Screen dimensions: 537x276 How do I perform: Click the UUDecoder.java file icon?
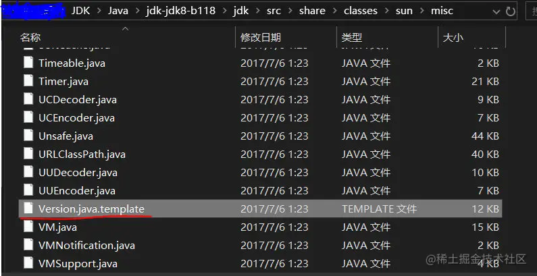pyautogui.click(x=28, y=172)
